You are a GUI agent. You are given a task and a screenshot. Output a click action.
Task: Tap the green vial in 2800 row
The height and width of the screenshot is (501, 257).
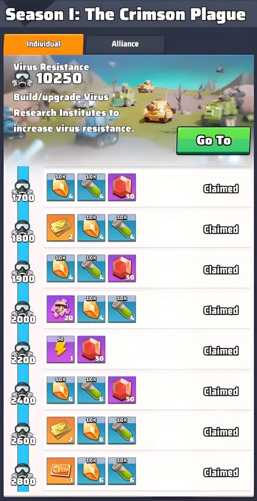click(122, 471)
